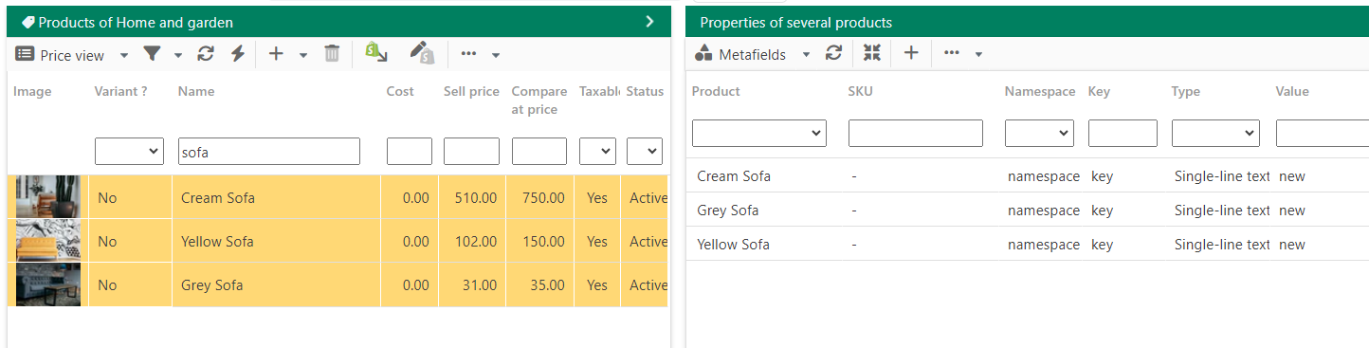
Task: Open more options menu in properties toolbar
Action: point(963,55)
